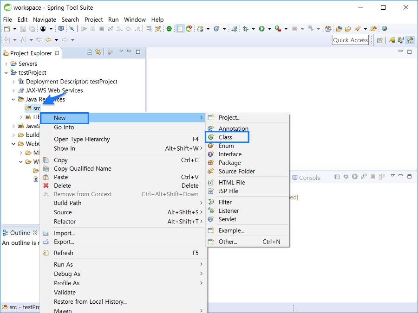The height and width of the screenshot is (313, 418).
Task: Open the Run As submenu
Action: click(123, 265)
